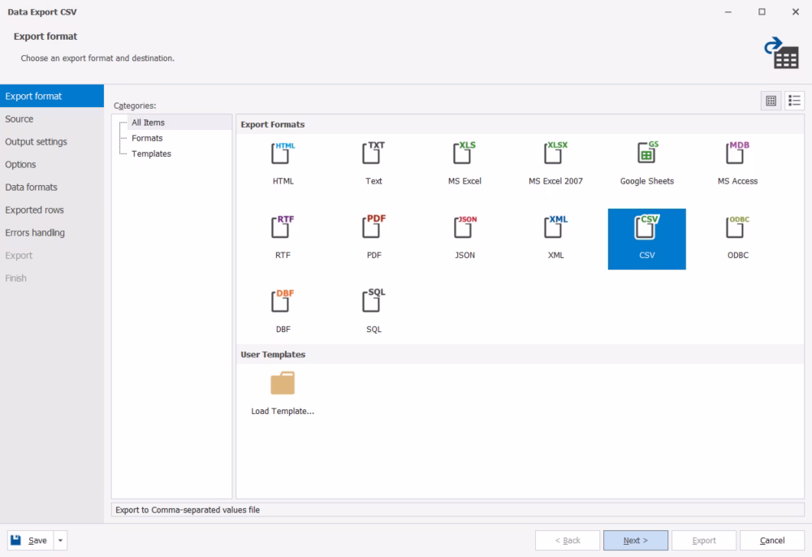
Task: Click the Save floppy disk button
Action: coord(30,541)
